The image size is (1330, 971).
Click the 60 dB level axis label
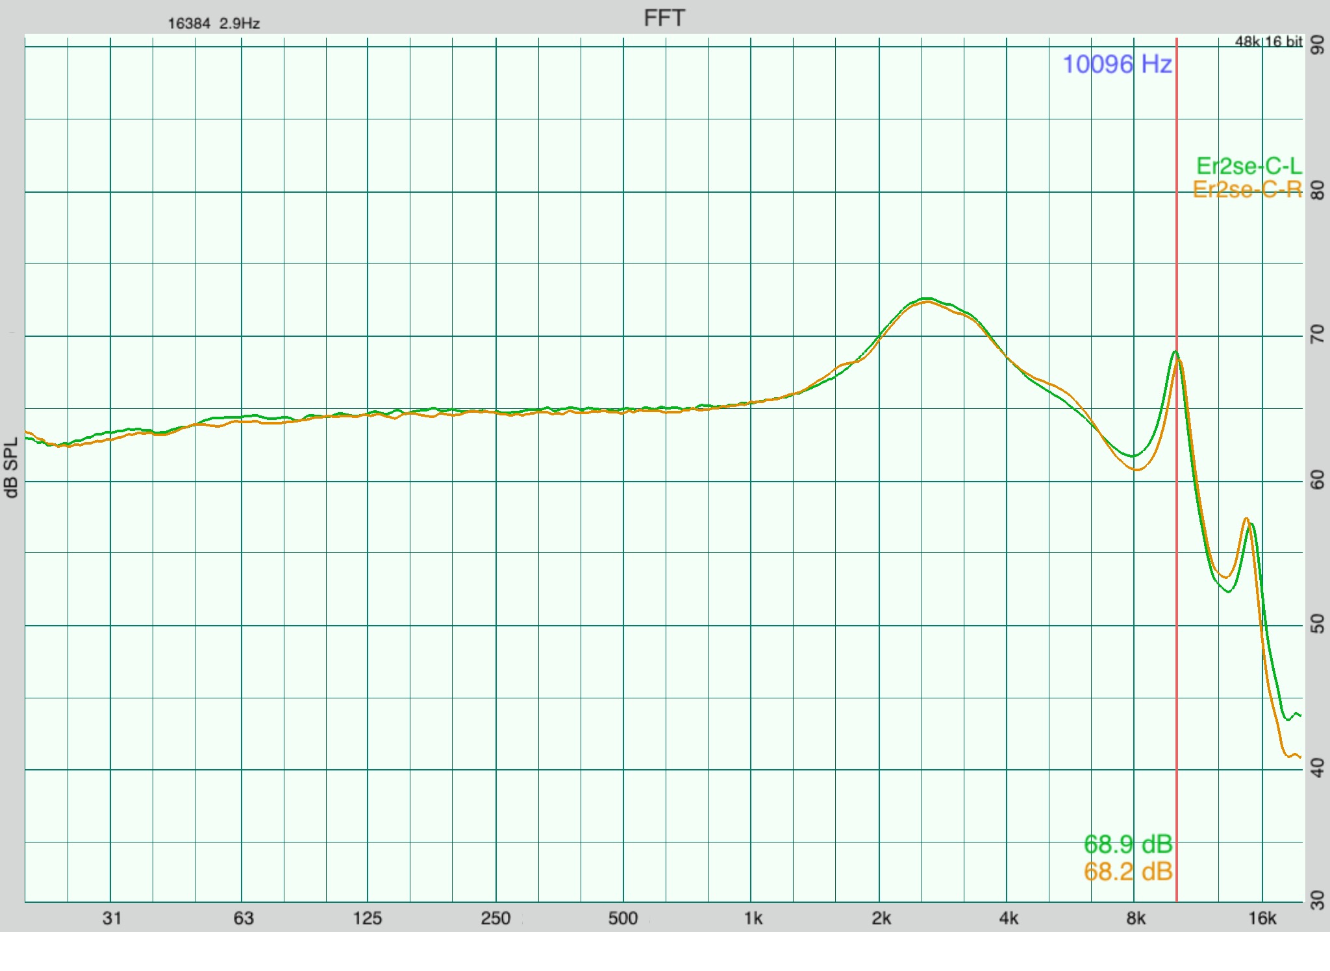[x=1318, y=480]
